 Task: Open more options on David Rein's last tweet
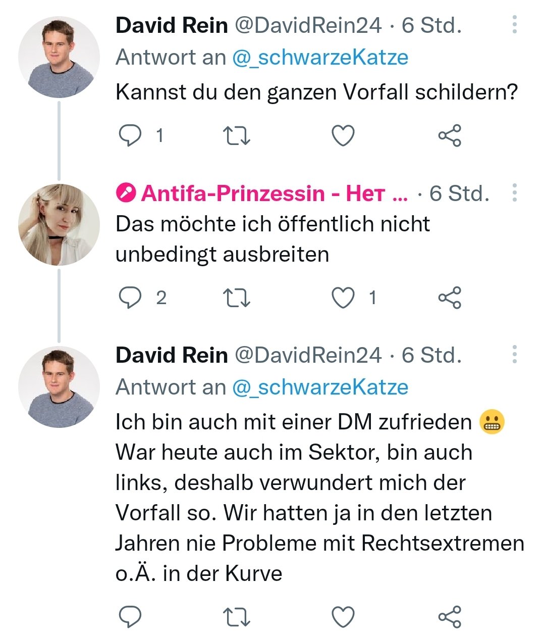click(514, 355)
